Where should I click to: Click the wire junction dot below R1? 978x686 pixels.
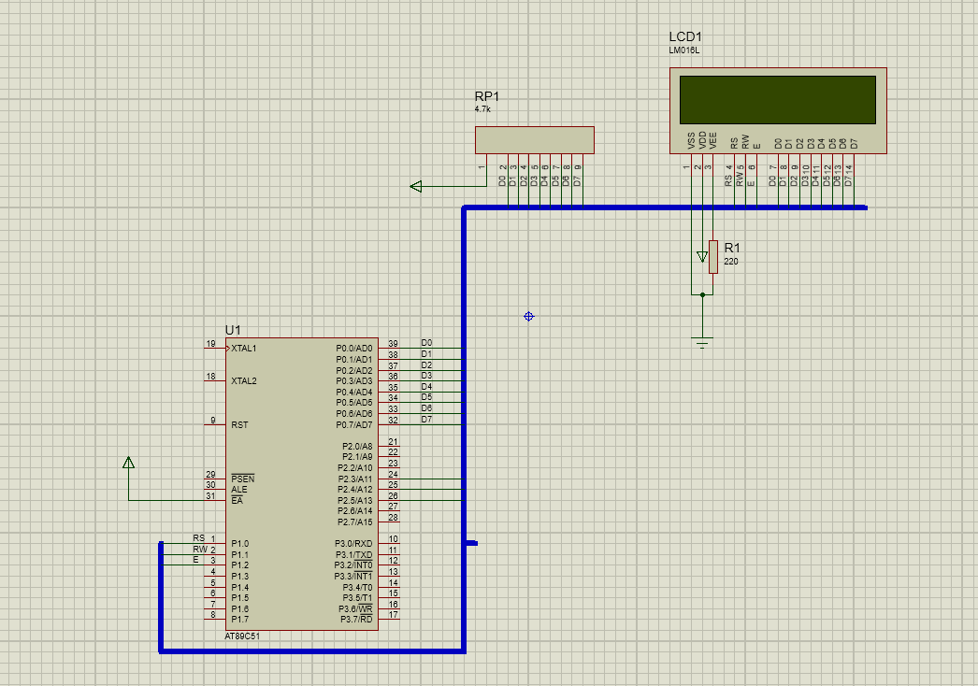702,294
